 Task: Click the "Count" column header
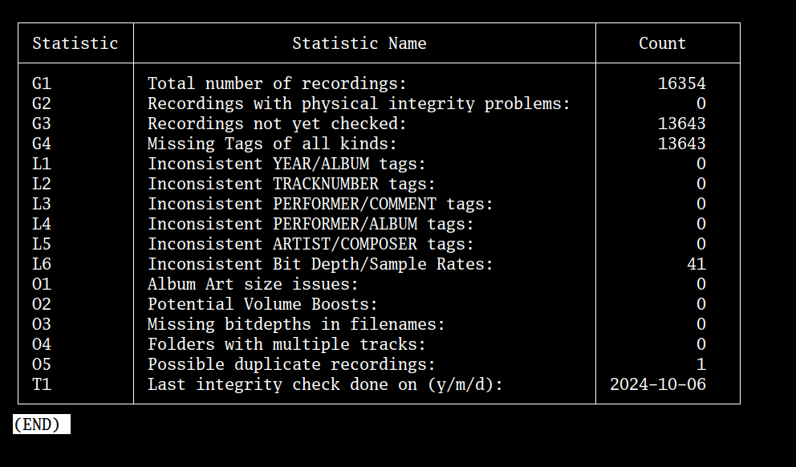(662, 43)
